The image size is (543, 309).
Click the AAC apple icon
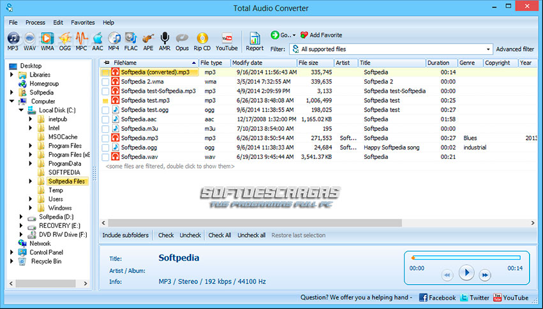tap(98, 38)
